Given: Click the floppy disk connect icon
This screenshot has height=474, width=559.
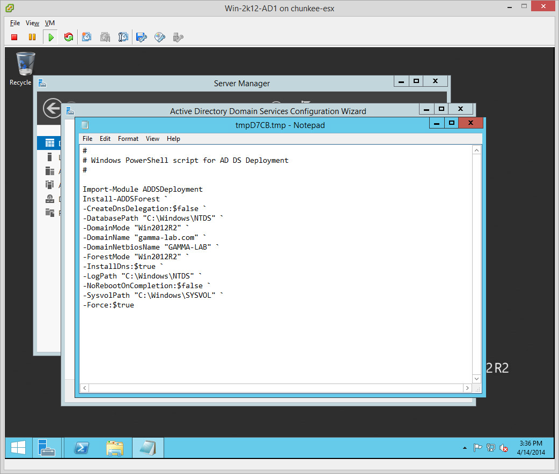Looking at the screenshot, I should (142, 37).
